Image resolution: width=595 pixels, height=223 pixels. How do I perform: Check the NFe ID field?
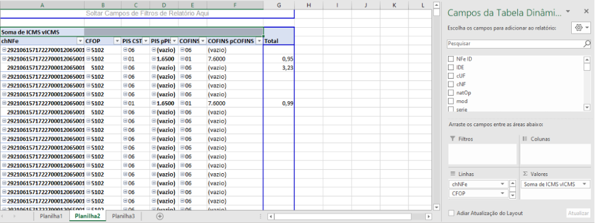451,59
